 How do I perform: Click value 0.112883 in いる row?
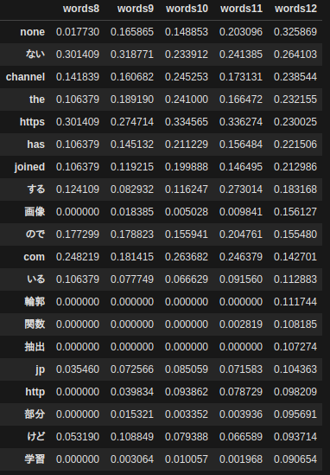[x=295, y=279]
